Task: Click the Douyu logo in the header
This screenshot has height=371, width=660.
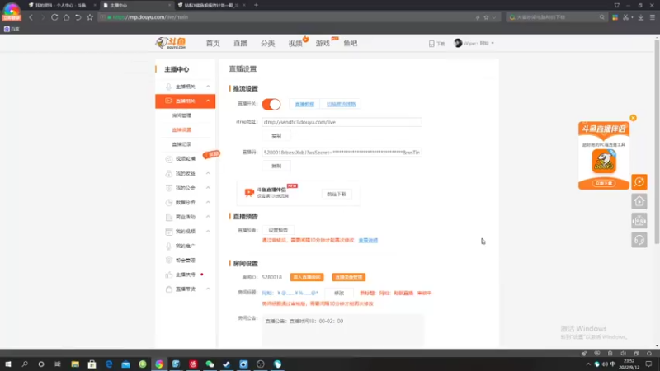Action: point(171,43)
